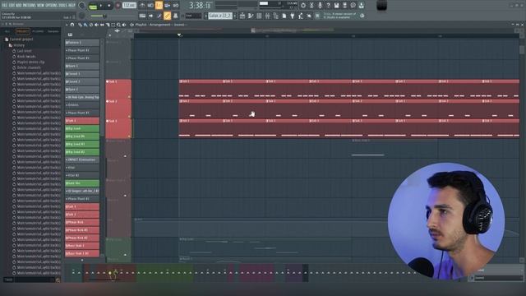Screen dimensions: 526x296
Task: Select the Zoom magnifier tool in Playlist
Action: click(x=118, y=25)
